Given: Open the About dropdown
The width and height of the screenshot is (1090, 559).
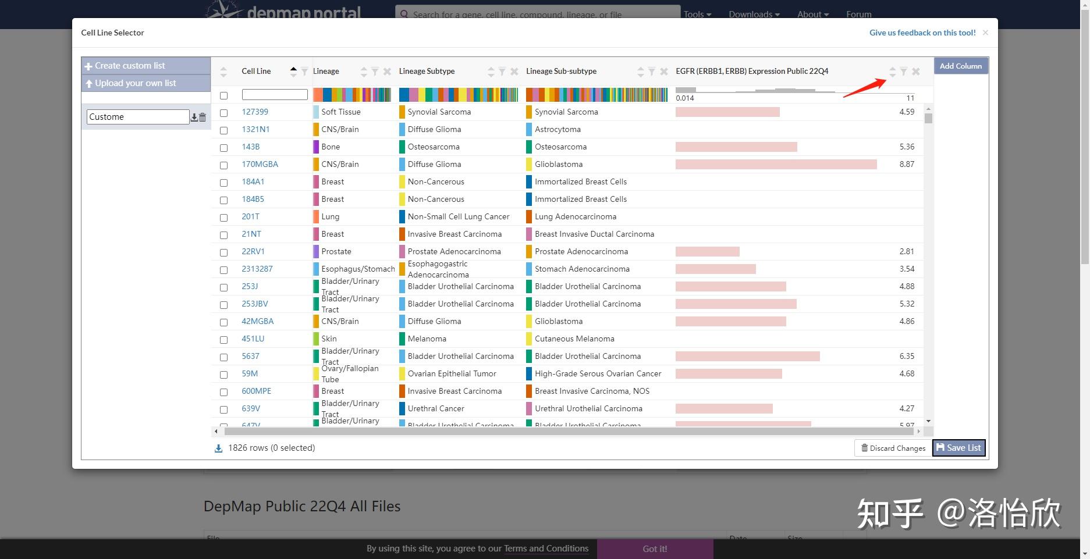Looking at the screenshot, I should point(813,14).
